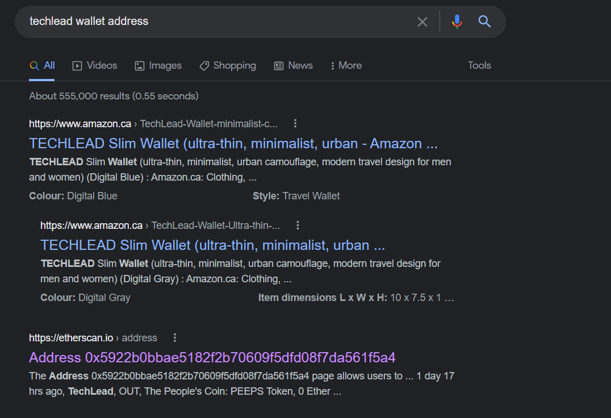
Task: Submit search with magnifying glass icon
Action: tap(484, 22)
